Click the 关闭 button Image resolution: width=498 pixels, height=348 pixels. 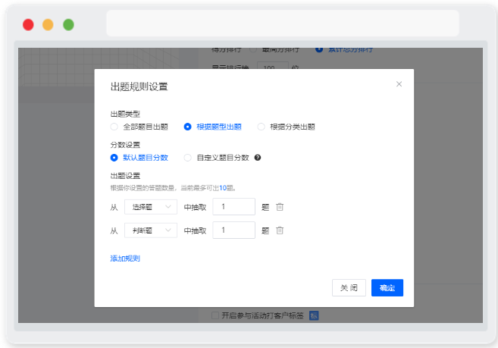pos(349,287)
